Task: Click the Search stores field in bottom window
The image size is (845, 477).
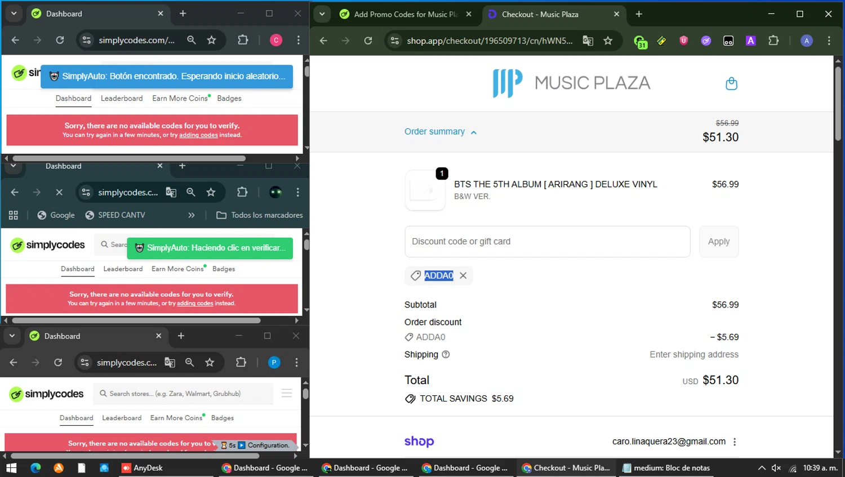Action: (x=183, y=394)
